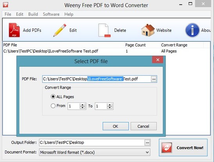Image resolution: width=214 pixels, height=162 pixels.
Task: Open the Edit menu
Action: pos(20,14)
